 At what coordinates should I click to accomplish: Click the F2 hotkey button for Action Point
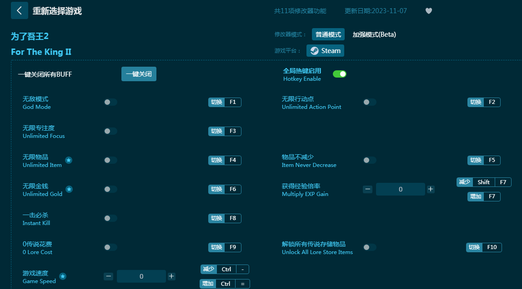484,103
